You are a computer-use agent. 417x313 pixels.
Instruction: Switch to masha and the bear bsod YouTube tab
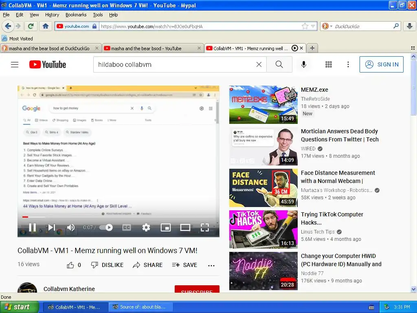146,48
